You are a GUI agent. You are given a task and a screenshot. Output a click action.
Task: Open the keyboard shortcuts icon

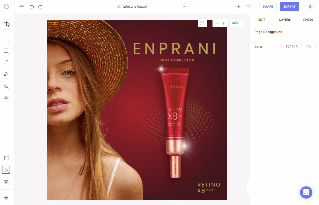click(6, 182)
